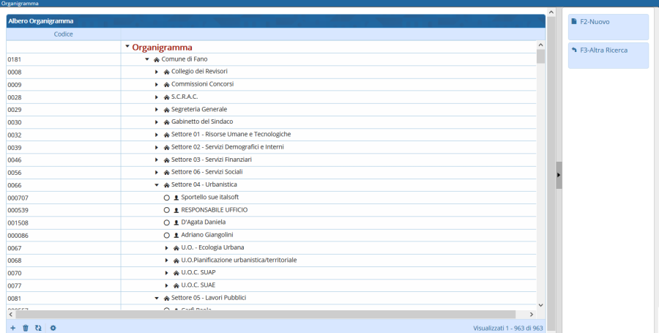The height and width of the screenshot is (333, 659).
Task: Collapse the Settore 04 - Urbanistica node
Action: [x=157, y=185]
